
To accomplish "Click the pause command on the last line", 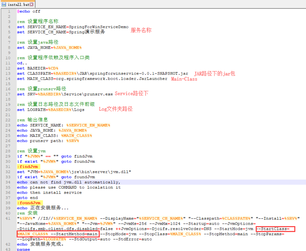I will (x=23, y=249).
